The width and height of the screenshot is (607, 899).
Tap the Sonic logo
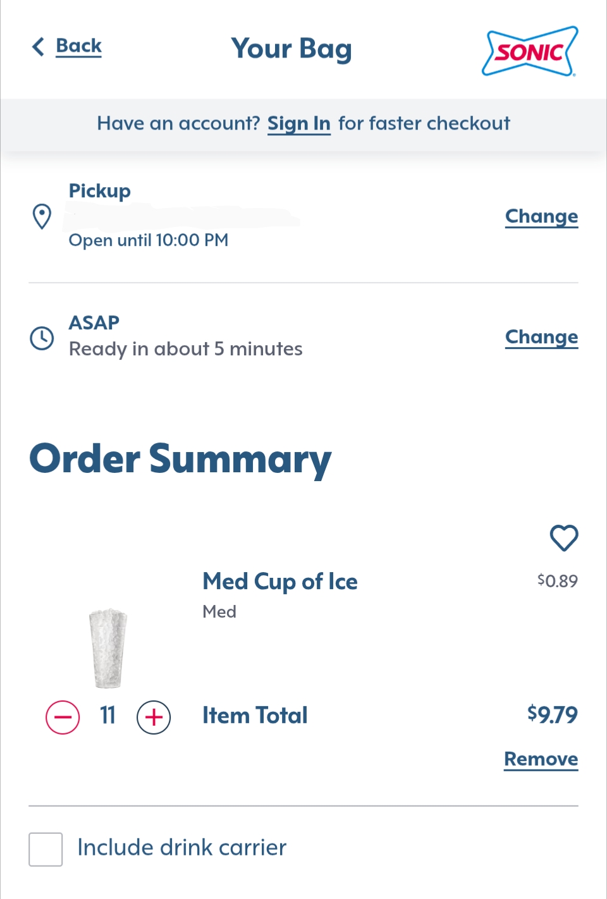(530, 51)
